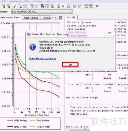The image size is (128, 131).
Task: Open the Tools menu
Action: pos(28,1)
